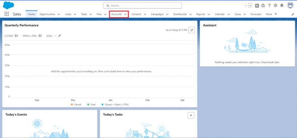Viewport: 297px width, 138px height.
Task: Open the App Launcher grid icon
Action: [7, 14]
